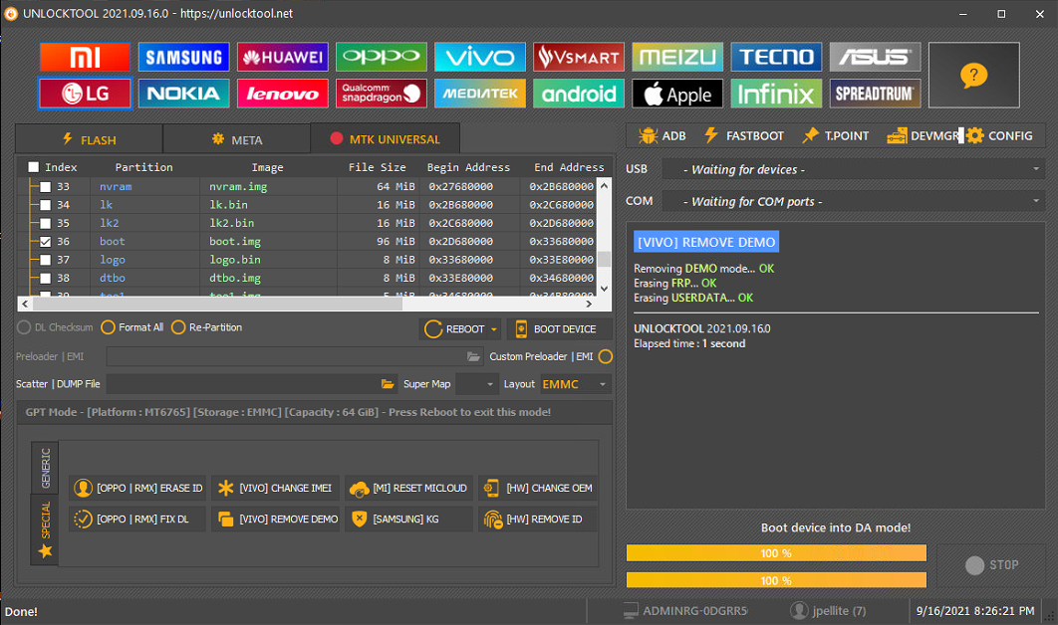The image size is (1058, 625).
Task: Open the SPECIAL side tab
Action: (45, 529)
